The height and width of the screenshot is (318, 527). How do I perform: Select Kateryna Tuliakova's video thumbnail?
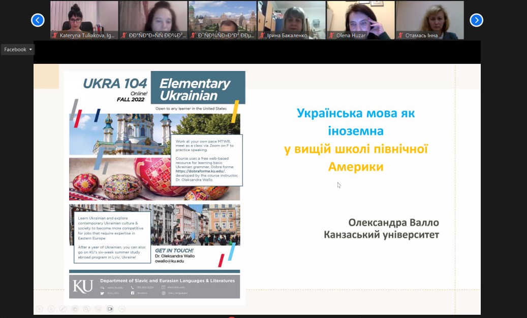[84, 20]
